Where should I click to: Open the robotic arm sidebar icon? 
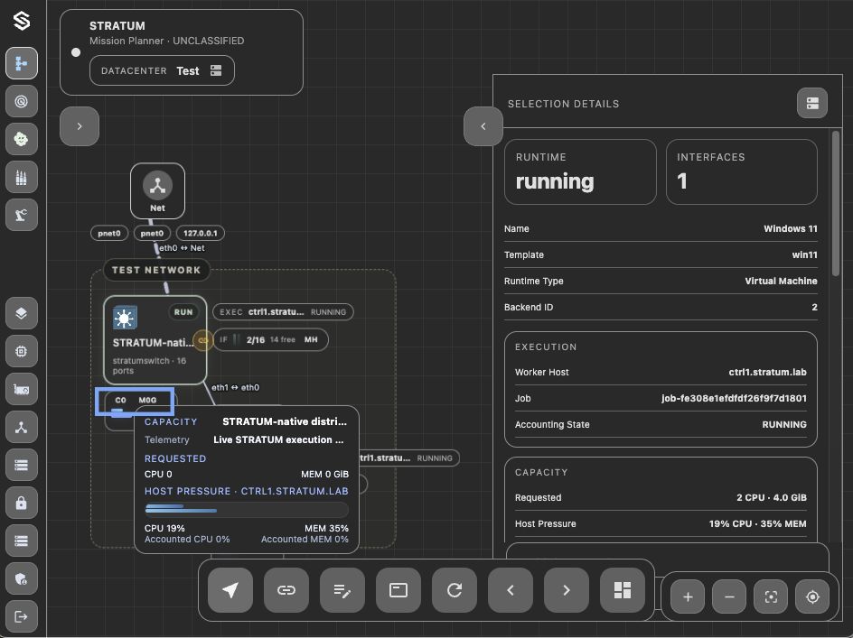22,215
